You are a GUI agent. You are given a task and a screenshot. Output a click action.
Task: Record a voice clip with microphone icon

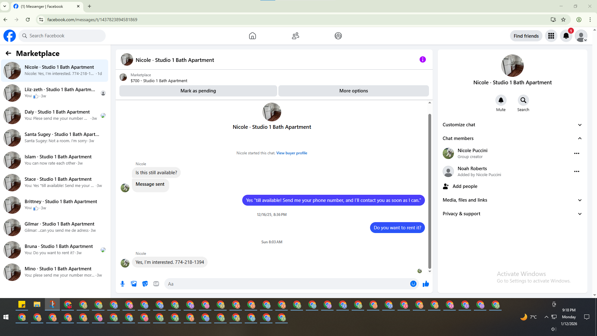123,284
